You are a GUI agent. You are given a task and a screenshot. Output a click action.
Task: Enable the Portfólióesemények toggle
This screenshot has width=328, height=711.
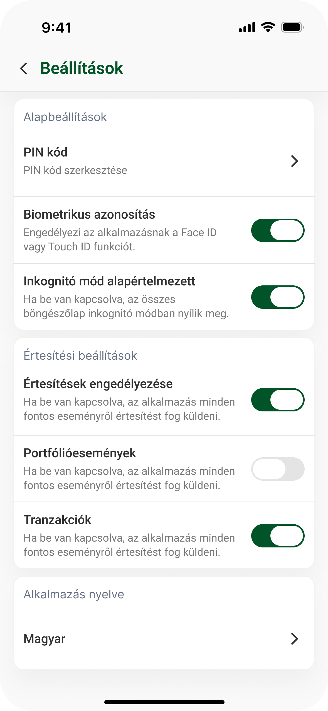point(278,469)
